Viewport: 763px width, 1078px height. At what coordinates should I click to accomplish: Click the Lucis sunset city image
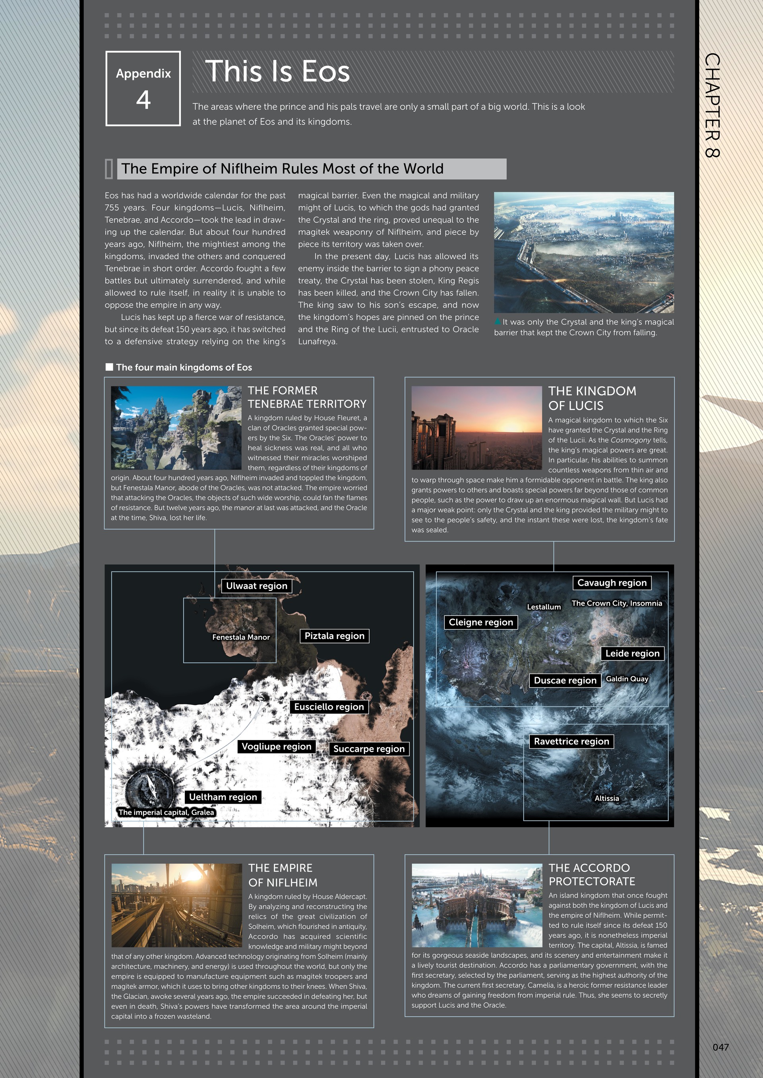(x=477, y=428)
